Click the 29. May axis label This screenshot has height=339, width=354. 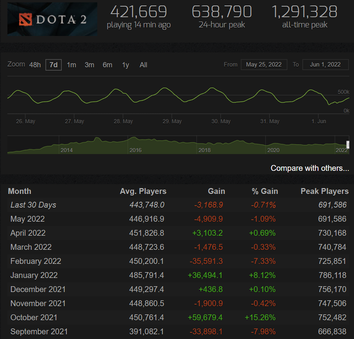172,121
